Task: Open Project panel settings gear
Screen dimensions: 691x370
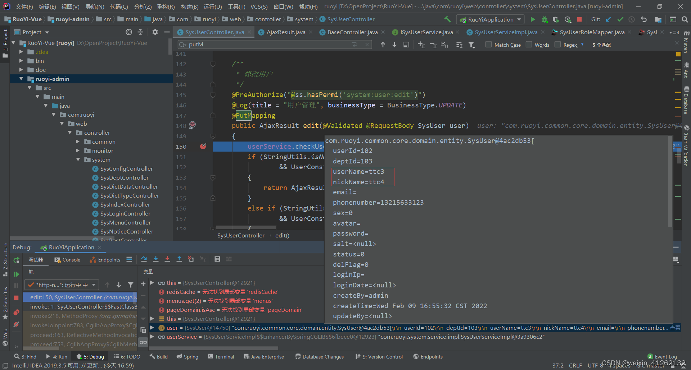Action: (155, 32)
